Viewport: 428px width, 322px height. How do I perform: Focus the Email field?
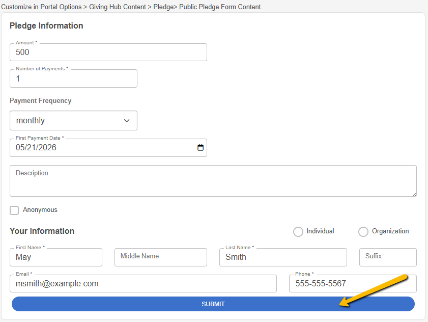coord(144,283)
